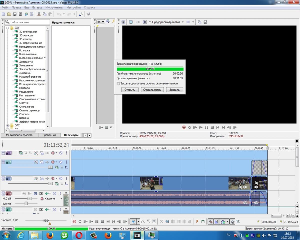Click the Save Snapshot icon above the preview

205,22
